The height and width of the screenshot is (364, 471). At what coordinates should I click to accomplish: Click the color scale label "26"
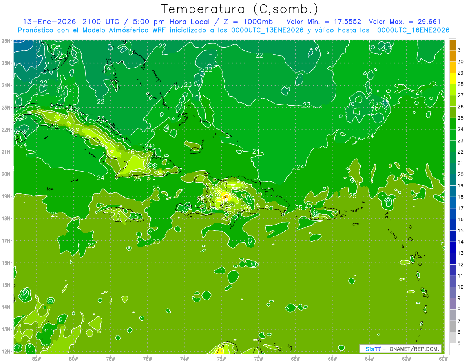click(461, 107)
